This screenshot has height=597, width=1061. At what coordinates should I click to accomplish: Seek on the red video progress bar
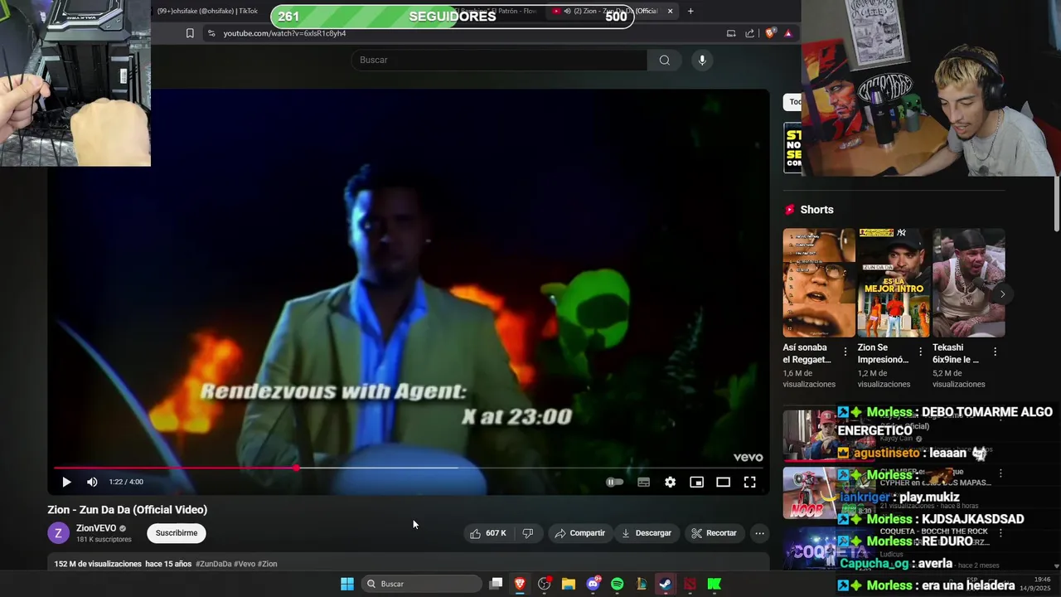409,468
